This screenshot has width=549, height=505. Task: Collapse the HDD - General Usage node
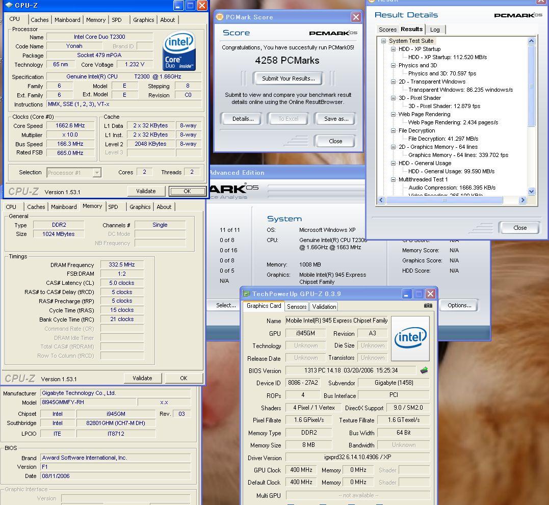pos(393,163)
